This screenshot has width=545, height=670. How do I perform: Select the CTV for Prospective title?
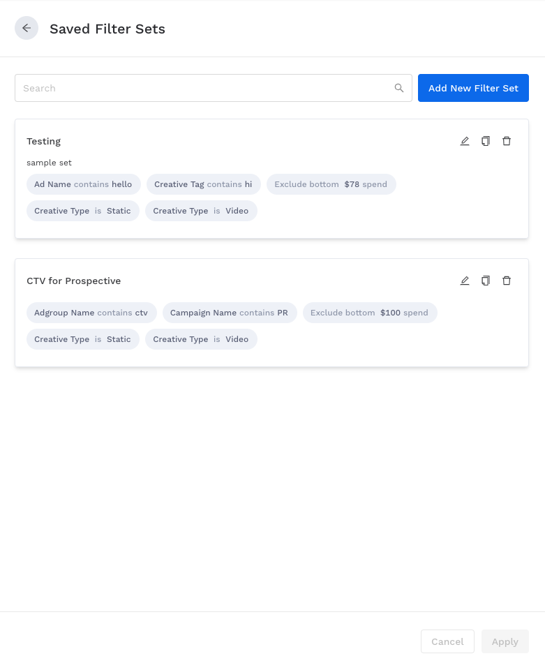(x=74, y=281)
